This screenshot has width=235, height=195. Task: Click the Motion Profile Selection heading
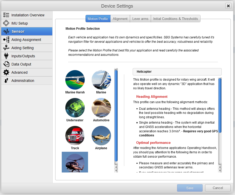[x=83, y=29]
